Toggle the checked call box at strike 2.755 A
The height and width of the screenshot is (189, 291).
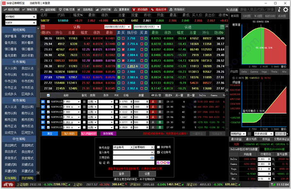[123, 44]
